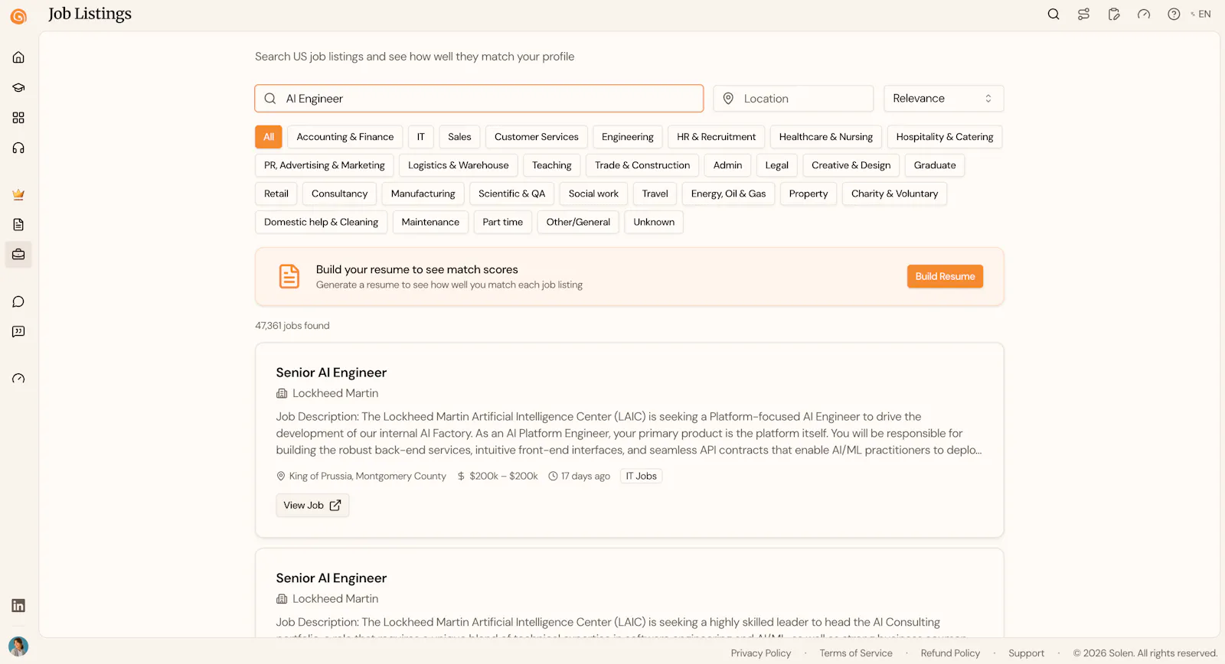Filter by IT category
The width and height of the screenshot is (1225, 664).
click(421, 137)
